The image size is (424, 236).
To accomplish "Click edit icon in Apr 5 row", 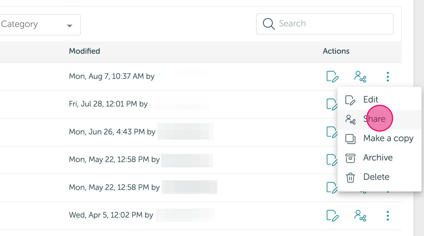I will (332, 216).
